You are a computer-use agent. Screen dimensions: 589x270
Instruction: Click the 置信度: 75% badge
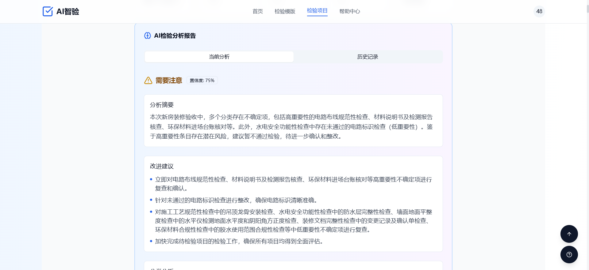click(x=202, y=81)
